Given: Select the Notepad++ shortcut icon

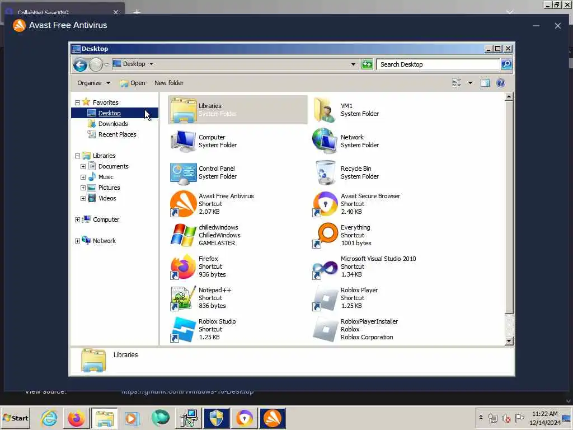Looking at the screenshot, I should (184, 298).
